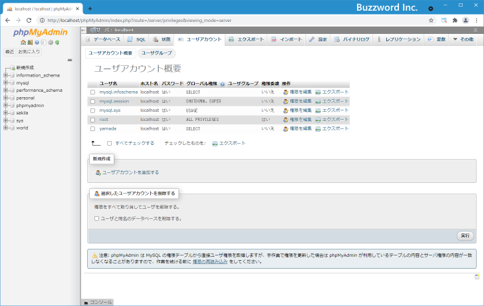
Task: Open レプリケーション tab
Action: coord(398,39)
